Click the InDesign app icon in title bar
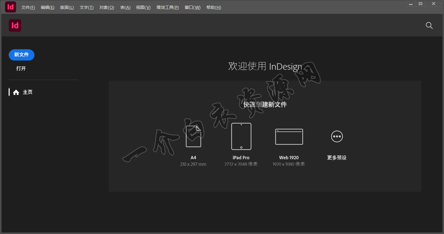Viewport: 444px width, 234px height. click(11, 7)
